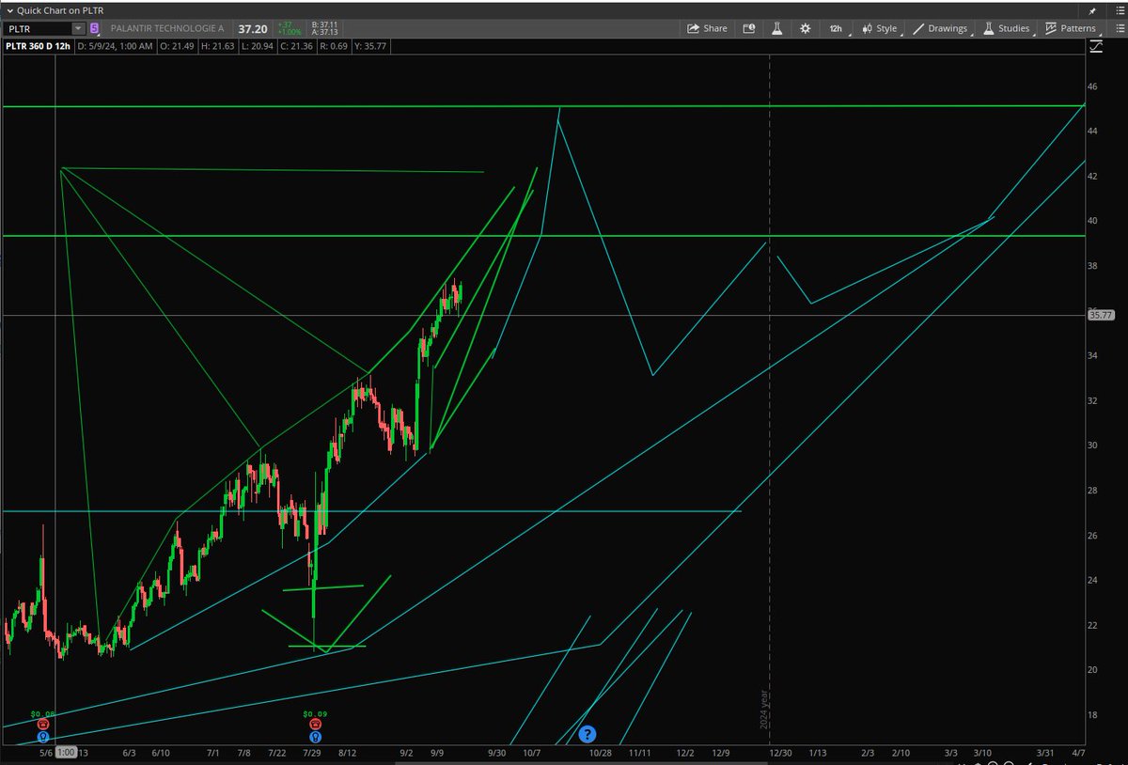Click the last price 37.20

click(255, 29)
